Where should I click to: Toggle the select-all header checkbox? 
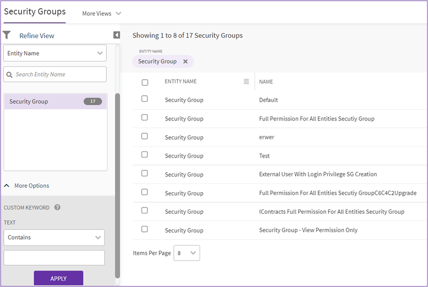tap(145, 82)
